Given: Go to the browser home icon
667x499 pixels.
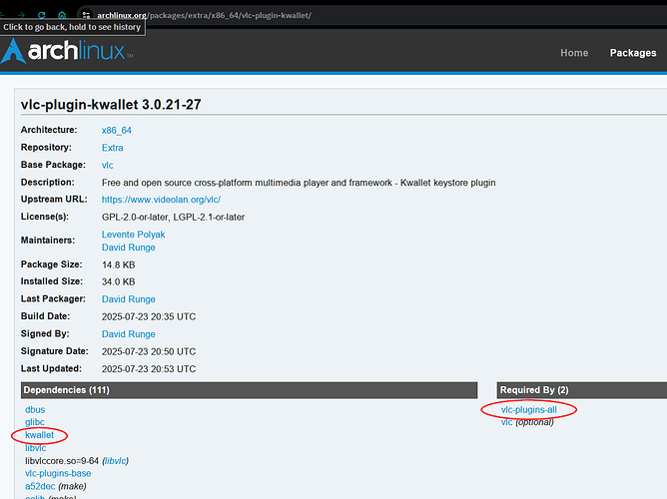Looking at the screenshot, I should pyautogui.click(x=62, y=16).
